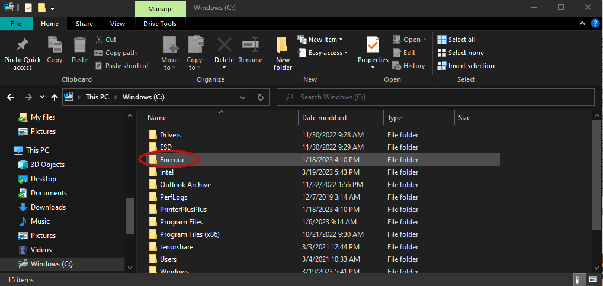Screen dimensions: 603x286
Task: Click Select all button
Action: click(457, 40)
